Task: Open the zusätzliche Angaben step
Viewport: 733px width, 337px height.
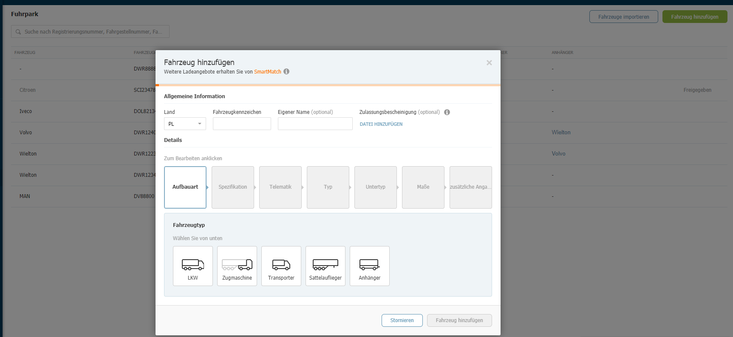Action: point(471,187)
